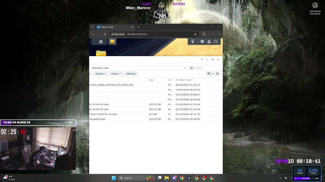Open the DSM user options icon
This screenshot has height=182, width=325.
tap(209, 41)
